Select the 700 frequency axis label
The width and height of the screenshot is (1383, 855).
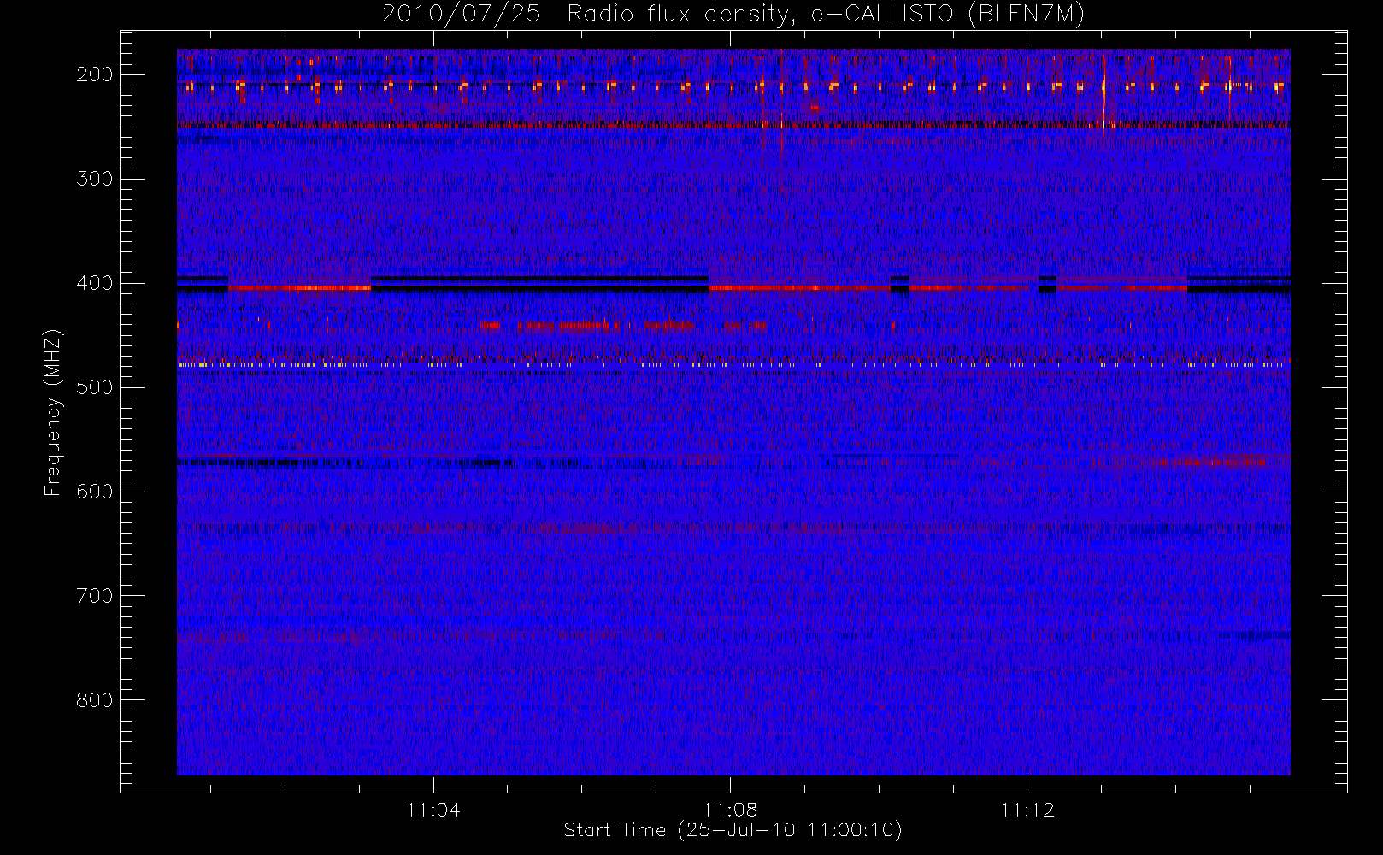pos(95,596)
